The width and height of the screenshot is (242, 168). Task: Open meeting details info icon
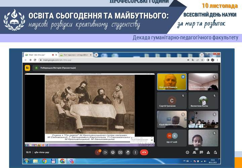pos(187,153)
